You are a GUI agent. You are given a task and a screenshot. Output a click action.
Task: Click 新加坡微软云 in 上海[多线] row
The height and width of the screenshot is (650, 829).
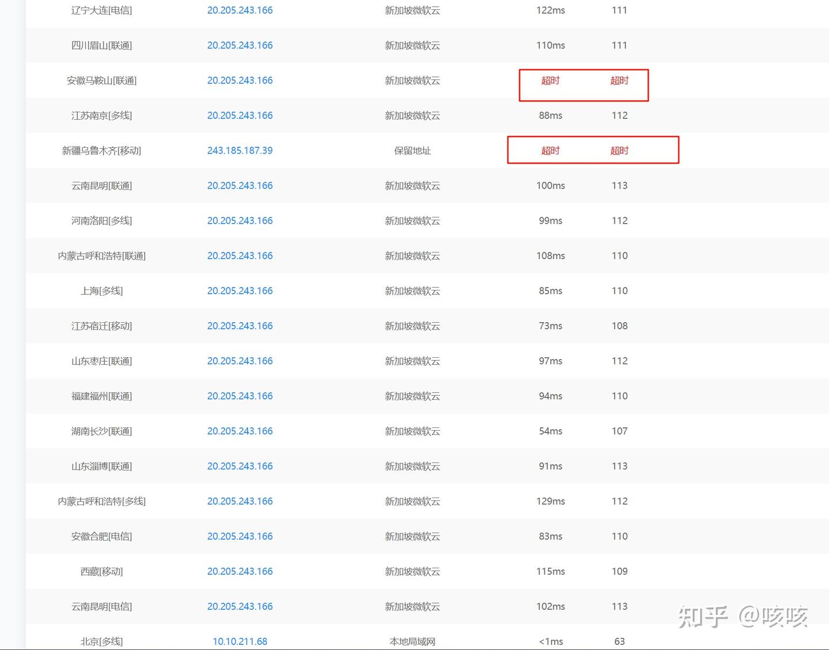(413, 291)
